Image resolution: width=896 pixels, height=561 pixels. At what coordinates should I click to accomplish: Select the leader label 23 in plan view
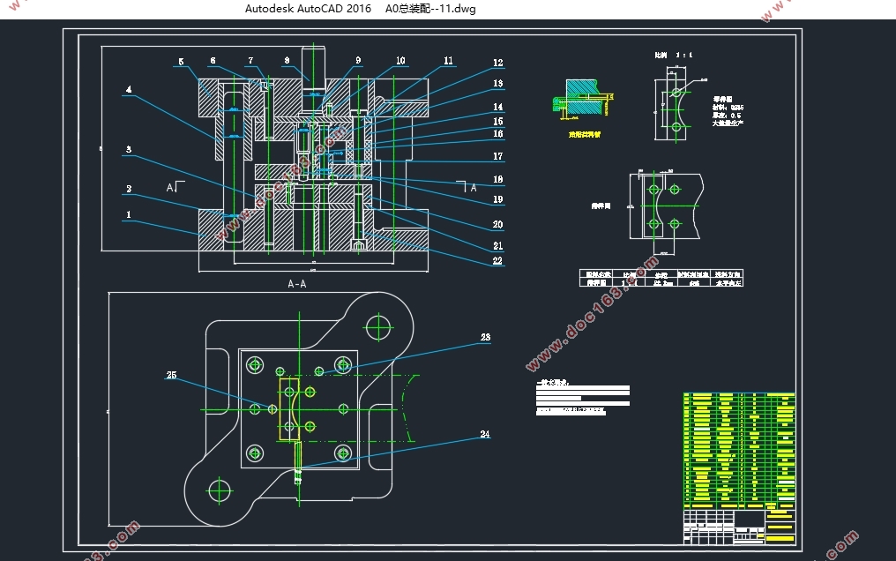485,337
